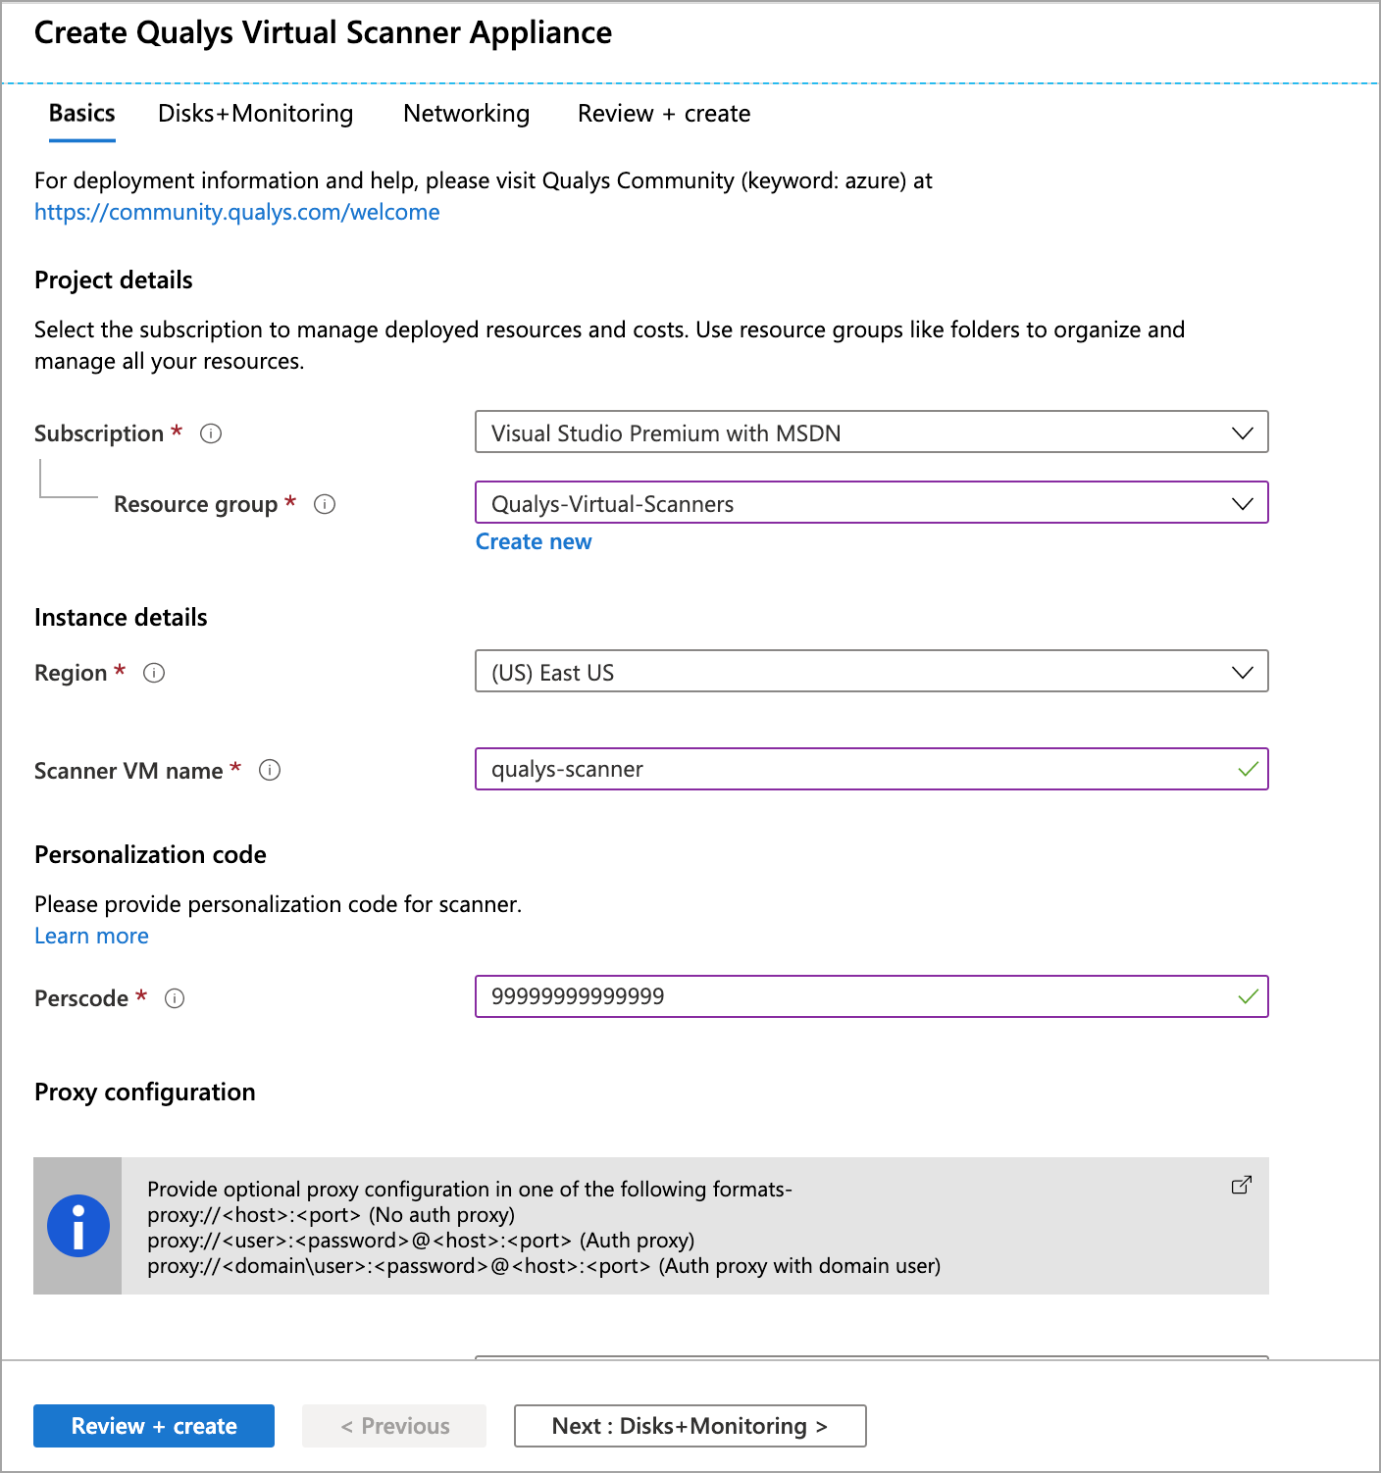Click the pop-out icon on the proxy banner
Image resolution: width=1381 pixels, height=1473 pixels.
[x=1241, y=1185]
